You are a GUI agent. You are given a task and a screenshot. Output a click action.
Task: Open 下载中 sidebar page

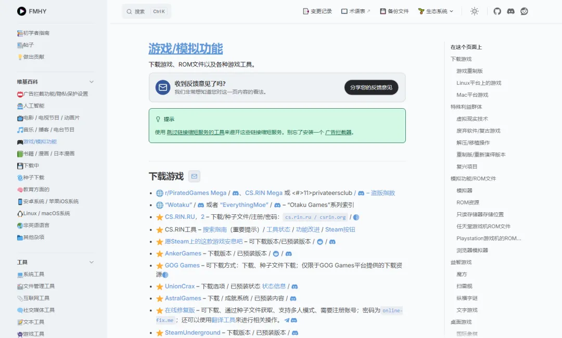pos(28,165)
